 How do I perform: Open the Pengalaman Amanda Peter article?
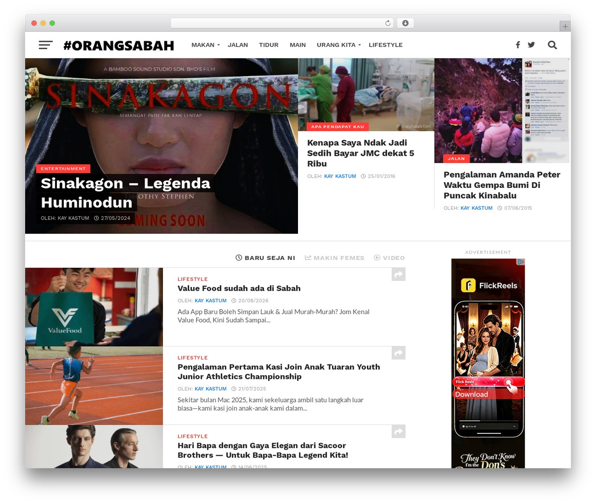click(502, 185)
